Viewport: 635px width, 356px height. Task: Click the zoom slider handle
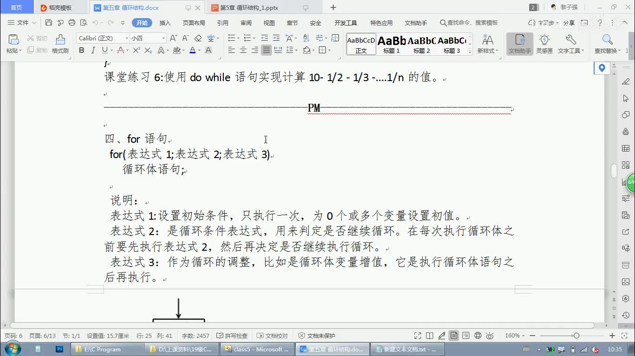(x=576, y=336)
